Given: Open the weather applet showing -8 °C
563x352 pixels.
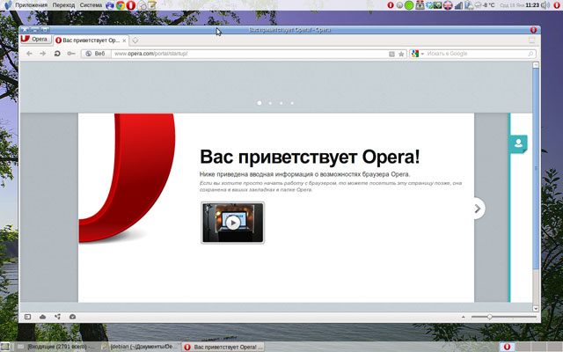Looking at the screenshot, I should [x=485, y=5].
